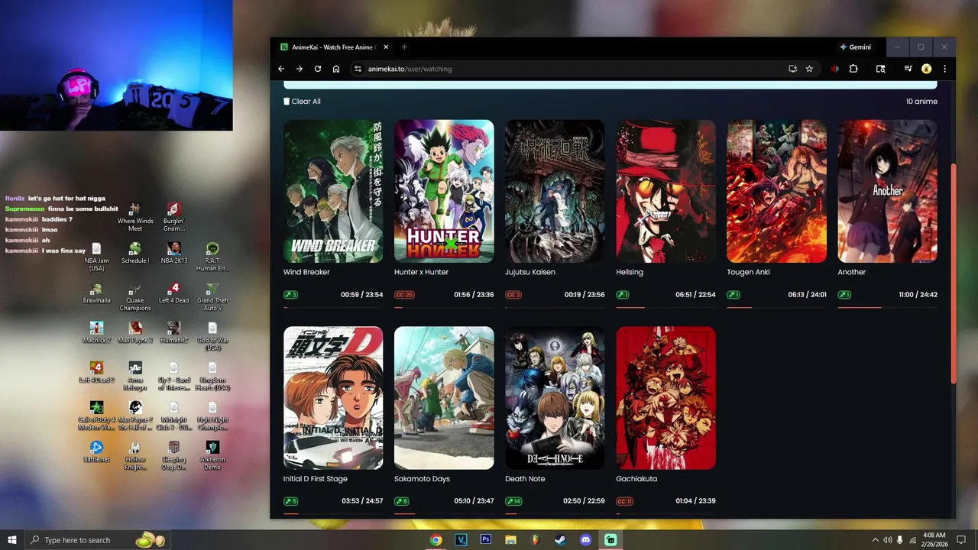
Task: Click the address bar URL field
Action: 573,69
